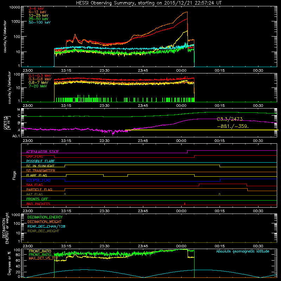The height and width of the screenshot is (281, 281).
Task: Click the 00:15 tick label under GOES plot
Action: 220,141
